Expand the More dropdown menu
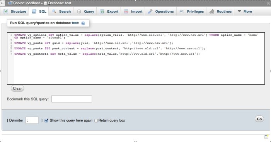The height and width of the screenshot is (142, 271). click(245, 12)
